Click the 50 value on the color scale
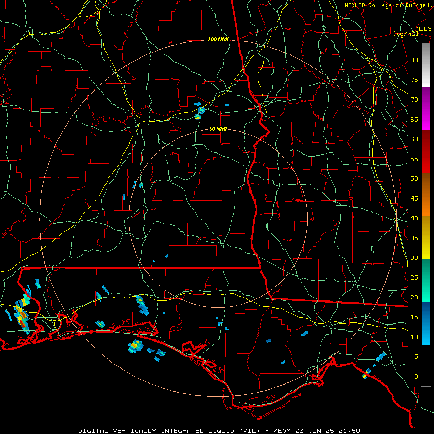This screenshot has height=434, width=434. coord(414,178)
